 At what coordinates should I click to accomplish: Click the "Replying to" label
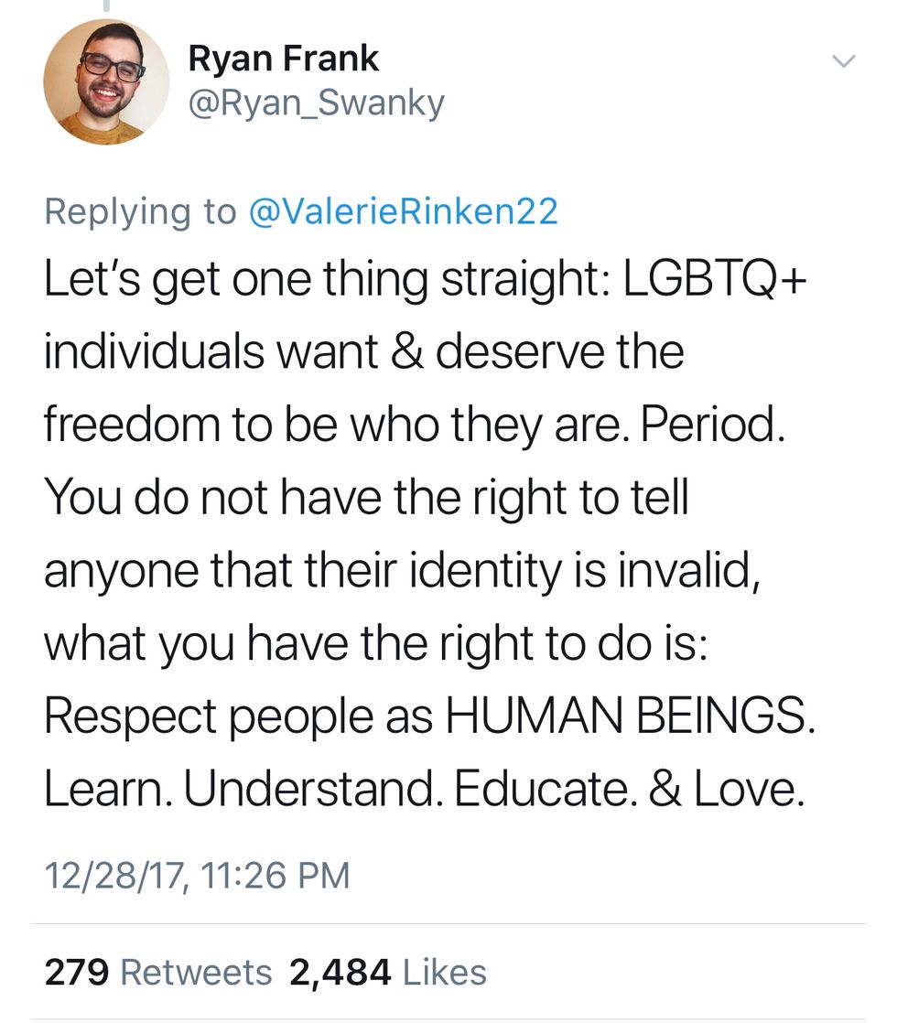[x=140, y=211]
